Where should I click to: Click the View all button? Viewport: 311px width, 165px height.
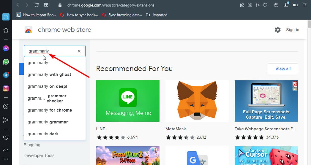[x=283, y=69]
